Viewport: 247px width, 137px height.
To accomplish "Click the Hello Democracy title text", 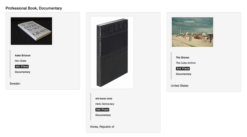I will 105,104.
